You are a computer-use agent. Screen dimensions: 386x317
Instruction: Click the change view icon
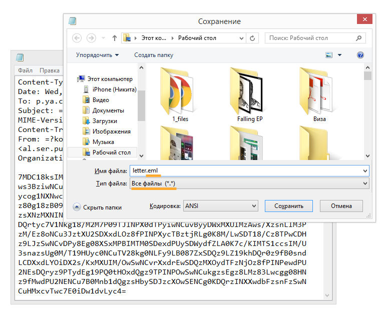point(329,55)
